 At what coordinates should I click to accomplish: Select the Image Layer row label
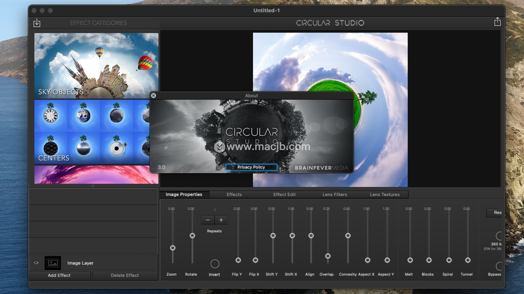click(80, 263)
